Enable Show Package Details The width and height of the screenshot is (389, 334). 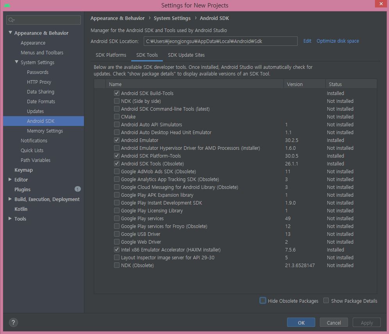[326, 300]
